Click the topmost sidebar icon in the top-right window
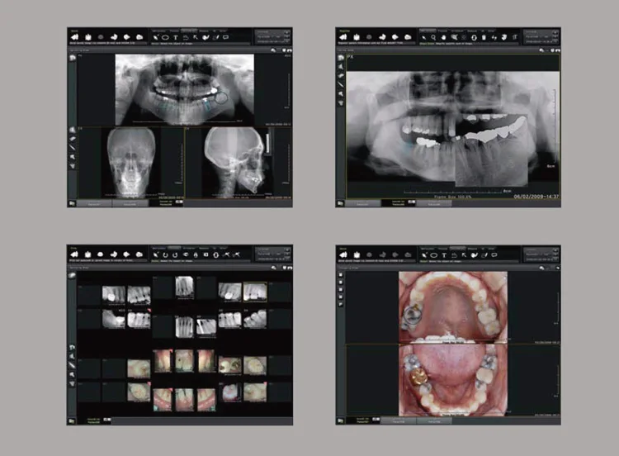Image resolution: width=619 pixels, height=456 pixels. pos(341,57)
